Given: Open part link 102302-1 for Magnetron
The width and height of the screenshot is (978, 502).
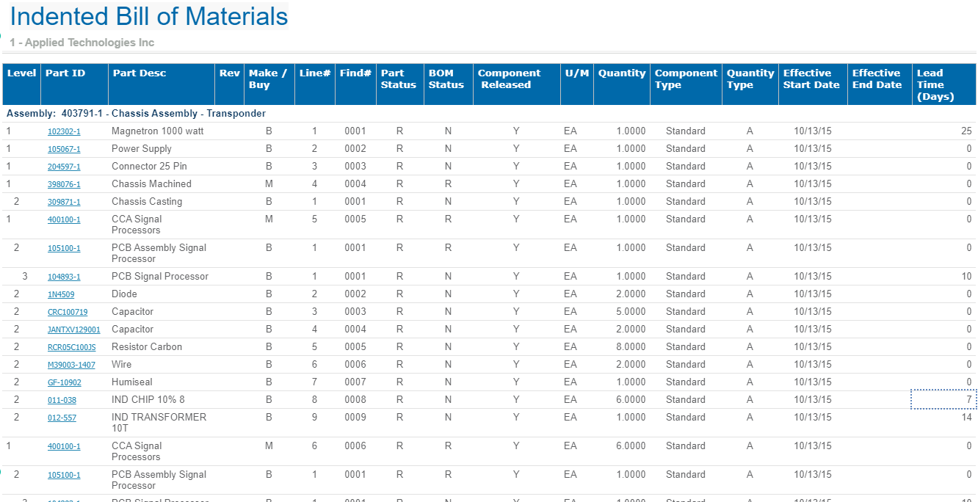Looking at the screenshot, I should coord(64,132).
